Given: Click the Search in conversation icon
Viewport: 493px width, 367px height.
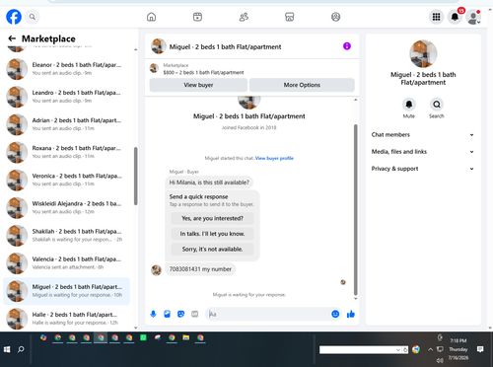Looking at the screenshot, I should pyautogui.click(x=437, y=105).
